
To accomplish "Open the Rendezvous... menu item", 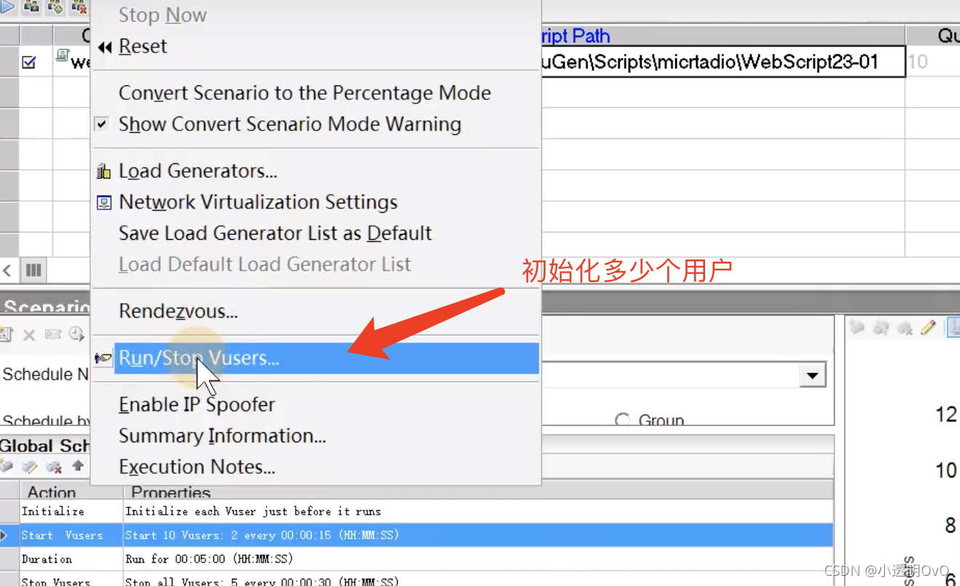I will point(178,311).
